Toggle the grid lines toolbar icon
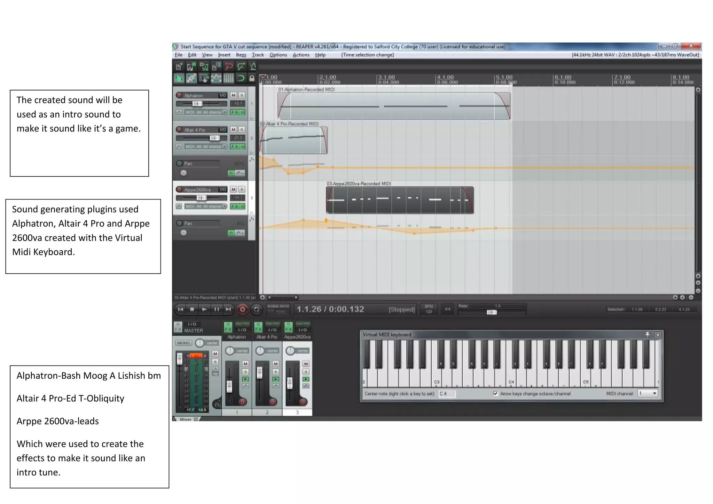 tap(228, 78)
